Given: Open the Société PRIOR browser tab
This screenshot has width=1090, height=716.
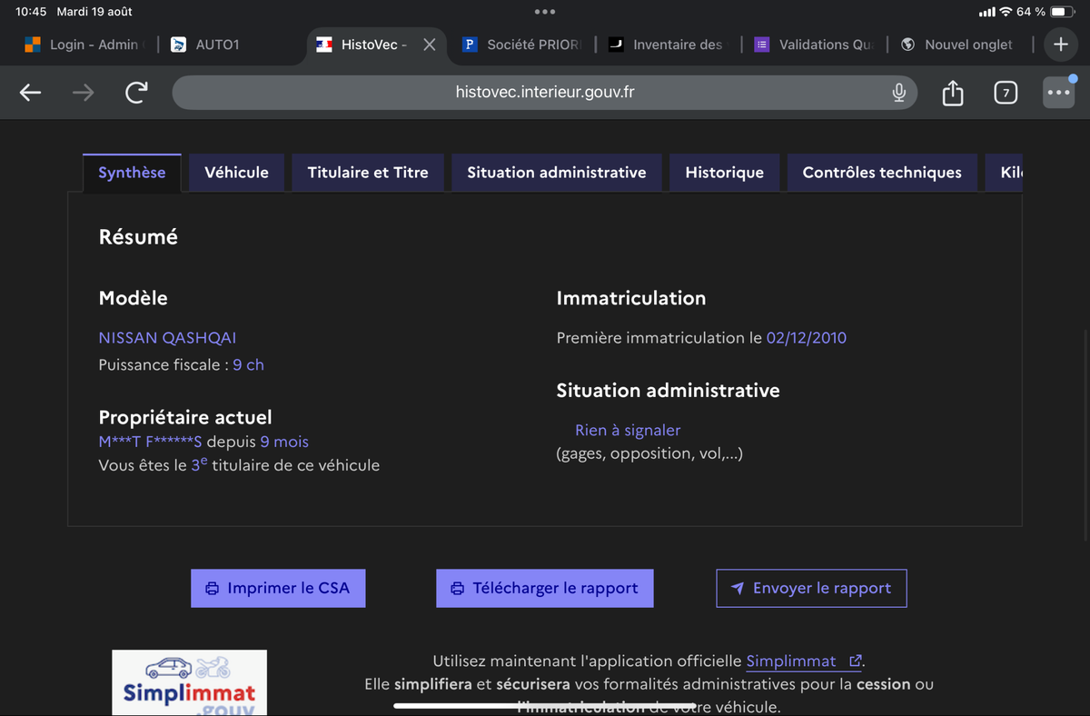Looking at the screenshot, I should [x=522, y=45].
